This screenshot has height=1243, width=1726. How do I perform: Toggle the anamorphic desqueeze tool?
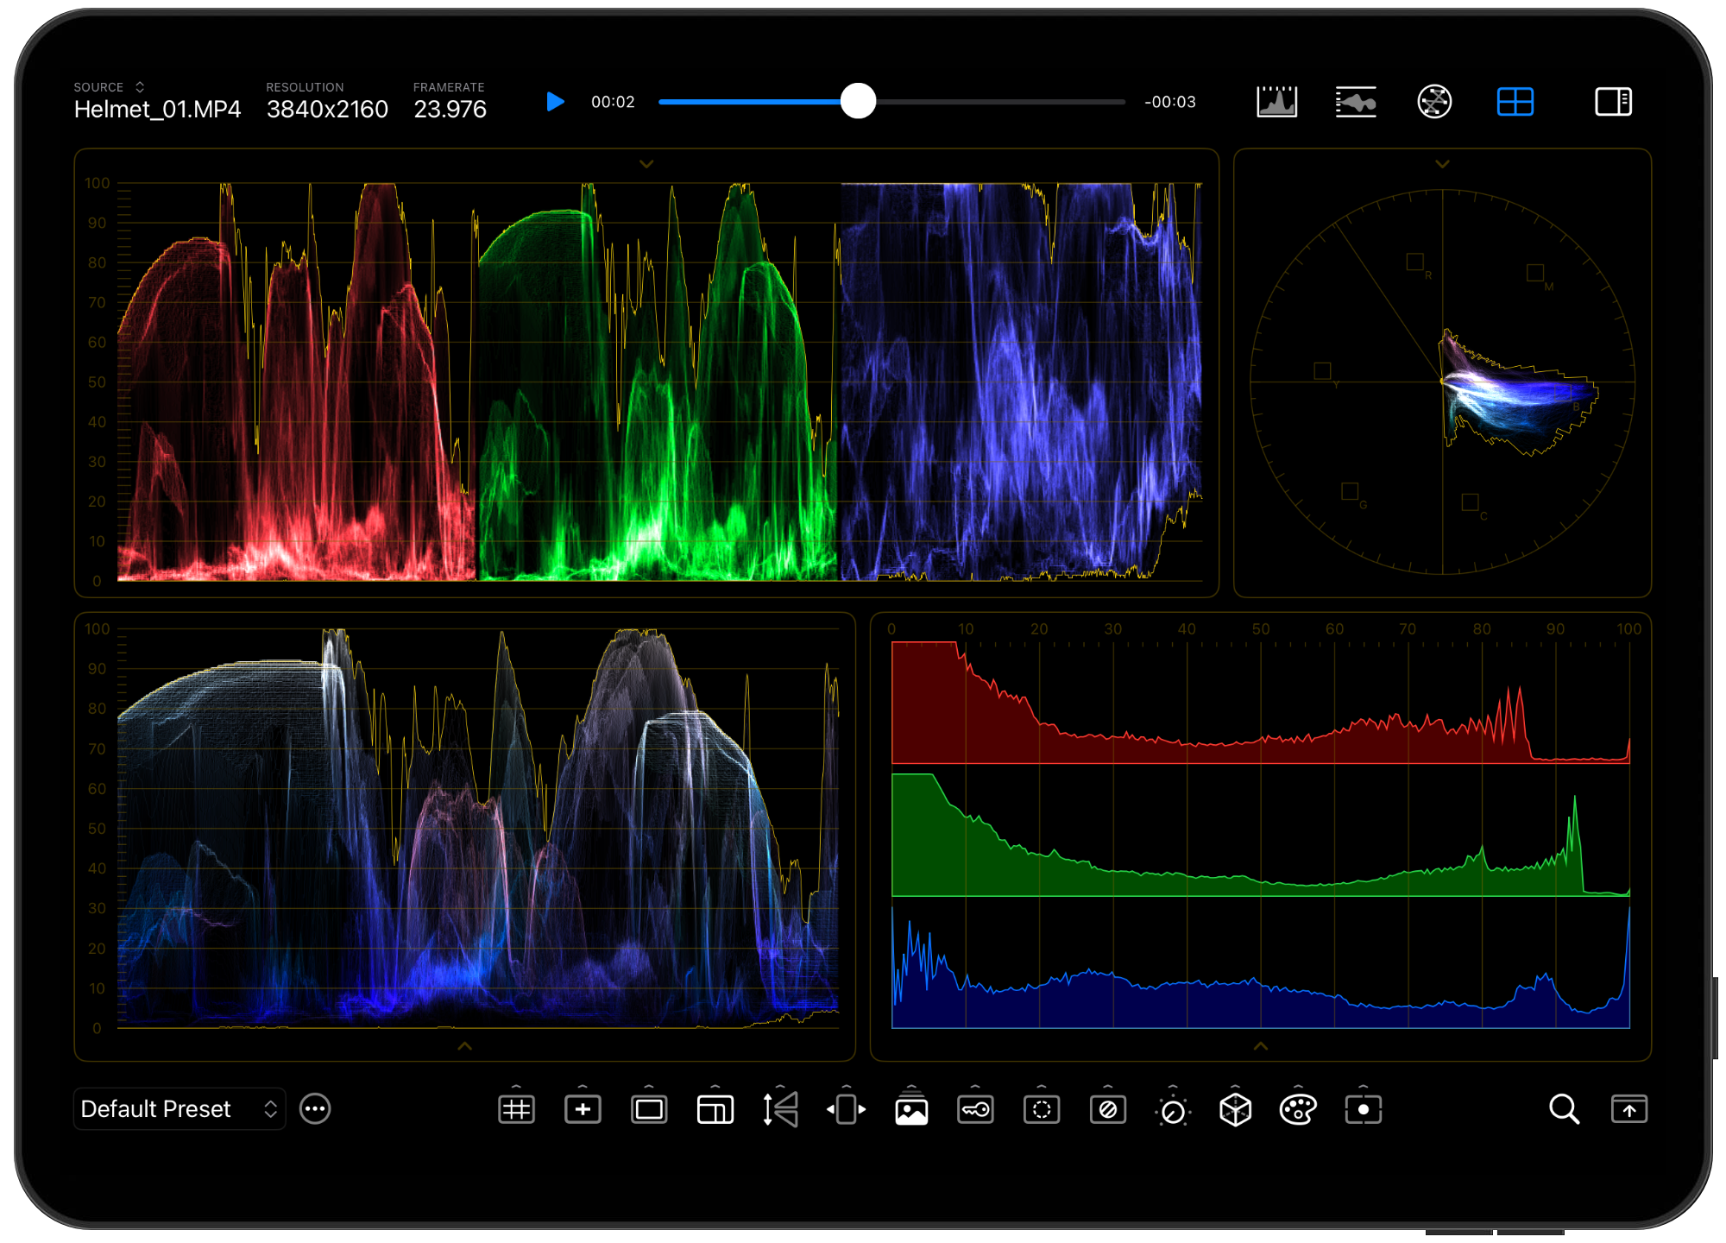click(847, 1109)
